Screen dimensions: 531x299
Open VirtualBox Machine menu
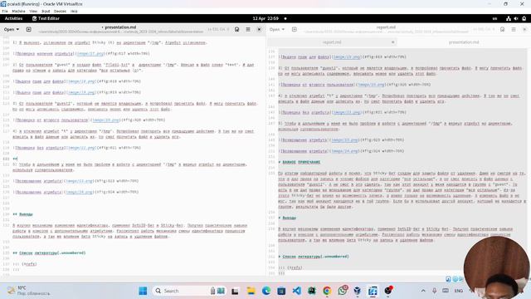(x=18, y=11)
